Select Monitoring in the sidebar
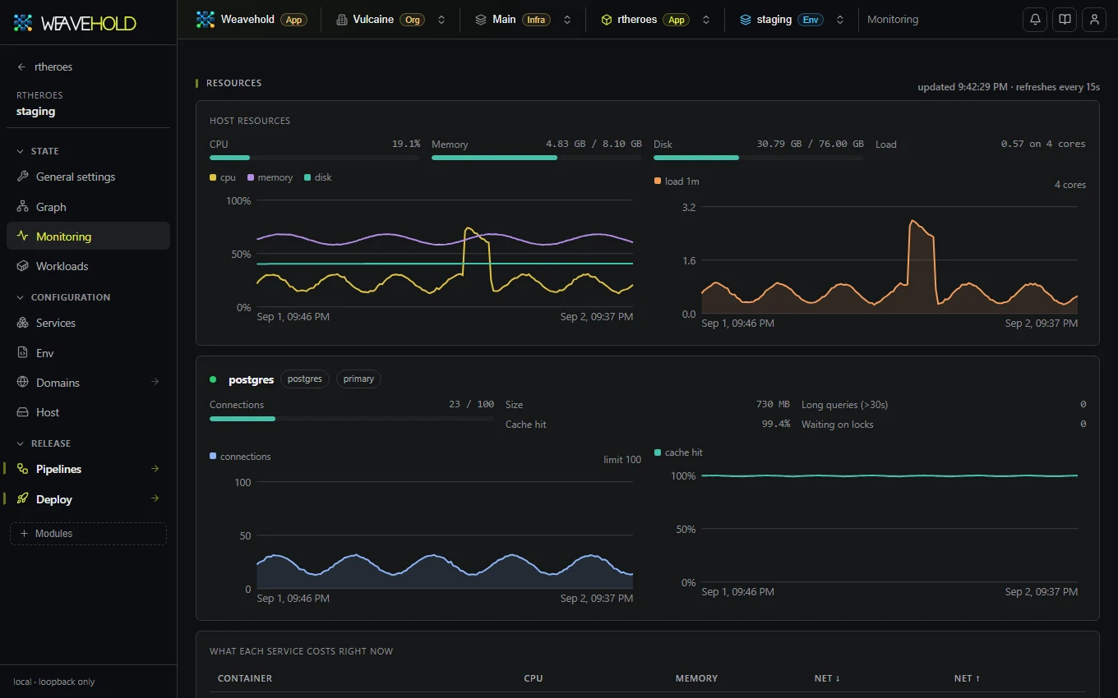1118x698 pixels. click(x=88, y=236)
